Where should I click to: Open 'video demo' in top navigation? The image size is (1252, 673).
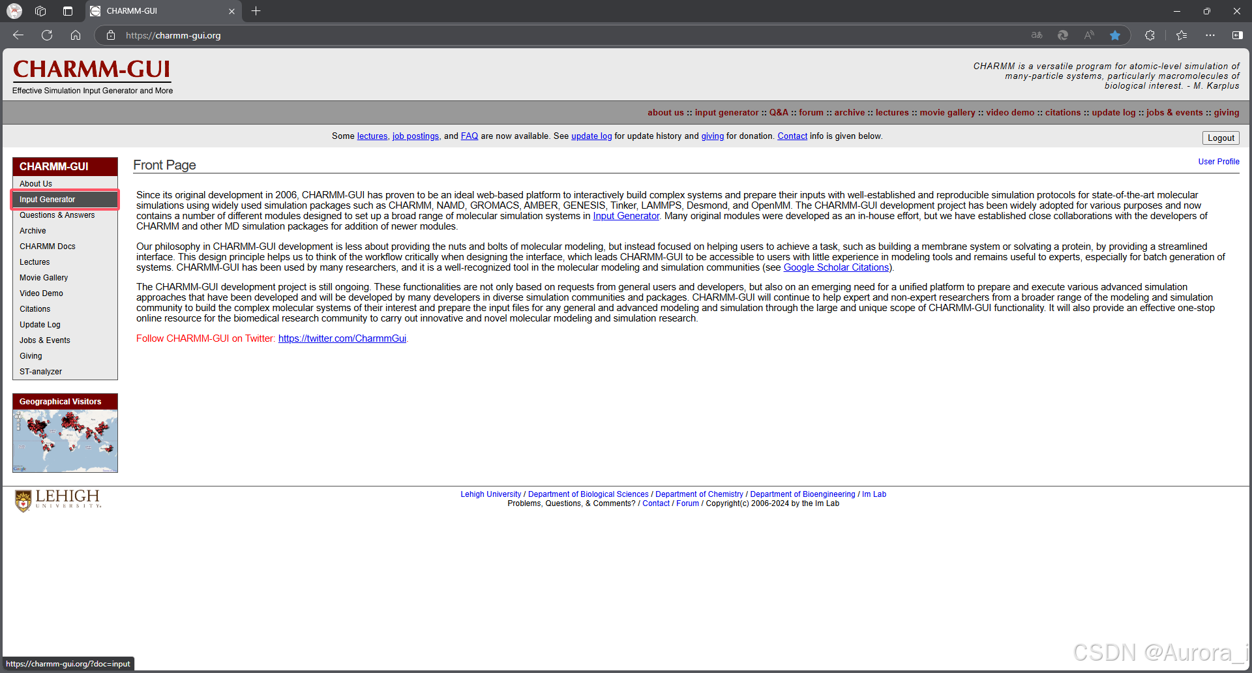[x=1010, y=113]
